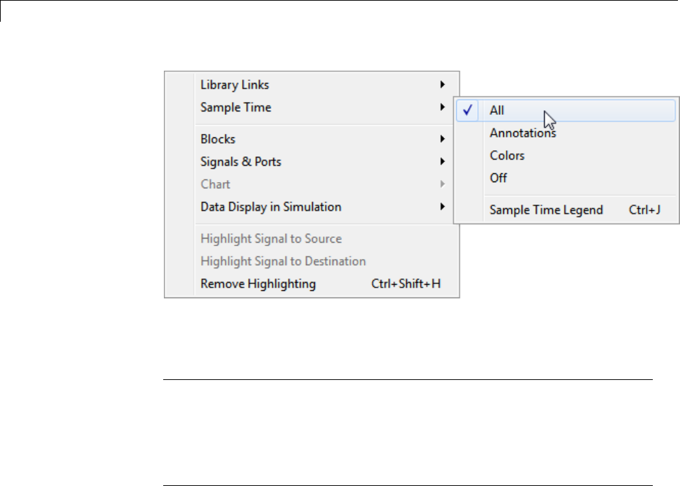Uncheck the All checkmark

coord(466,111)
